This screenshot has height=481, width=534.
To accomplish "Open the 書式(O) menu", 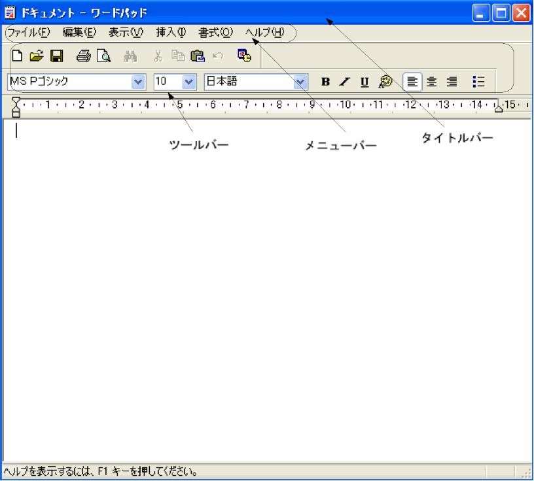I will [215, 32].
